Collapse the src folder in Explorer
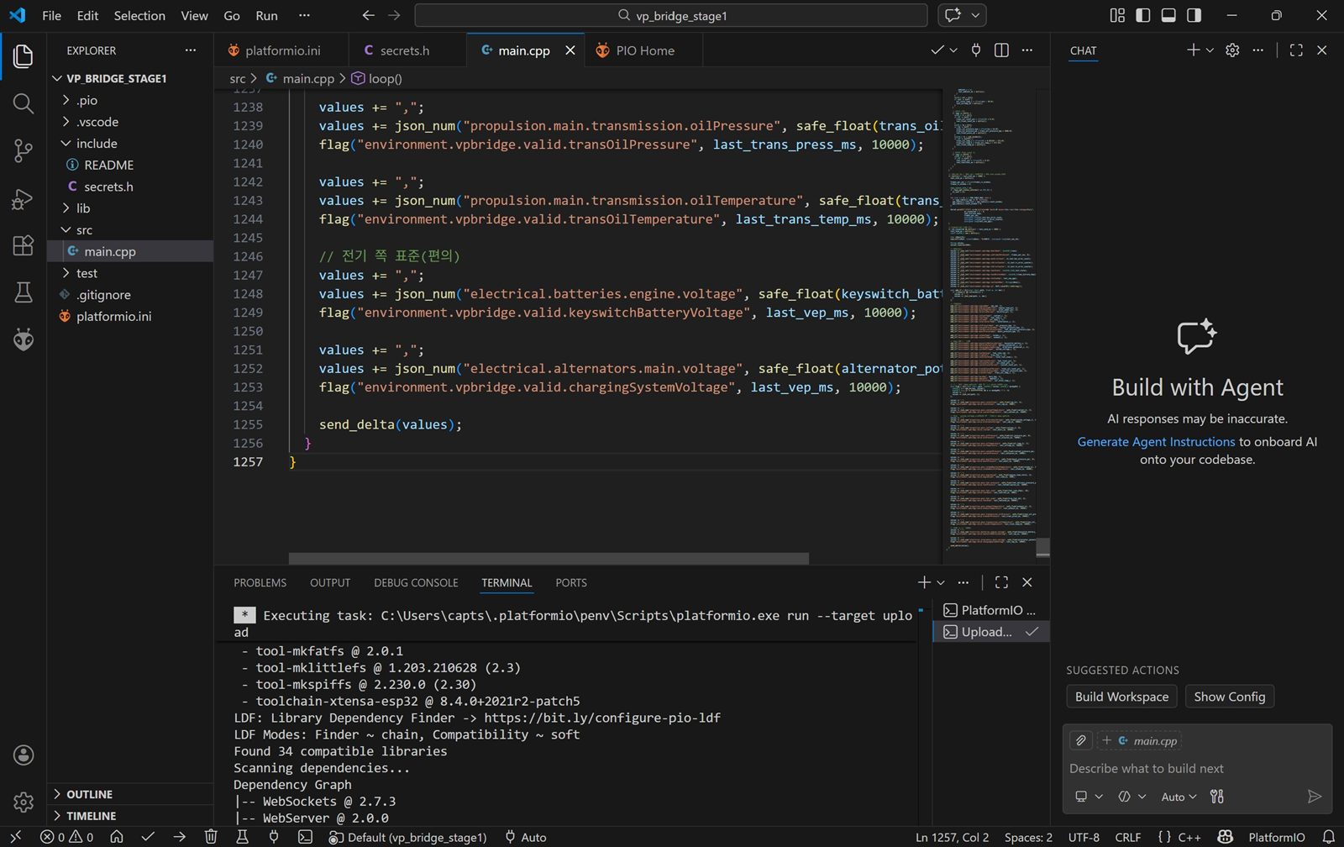Screen dimensions: 1344x847 [x=84, y=229]
